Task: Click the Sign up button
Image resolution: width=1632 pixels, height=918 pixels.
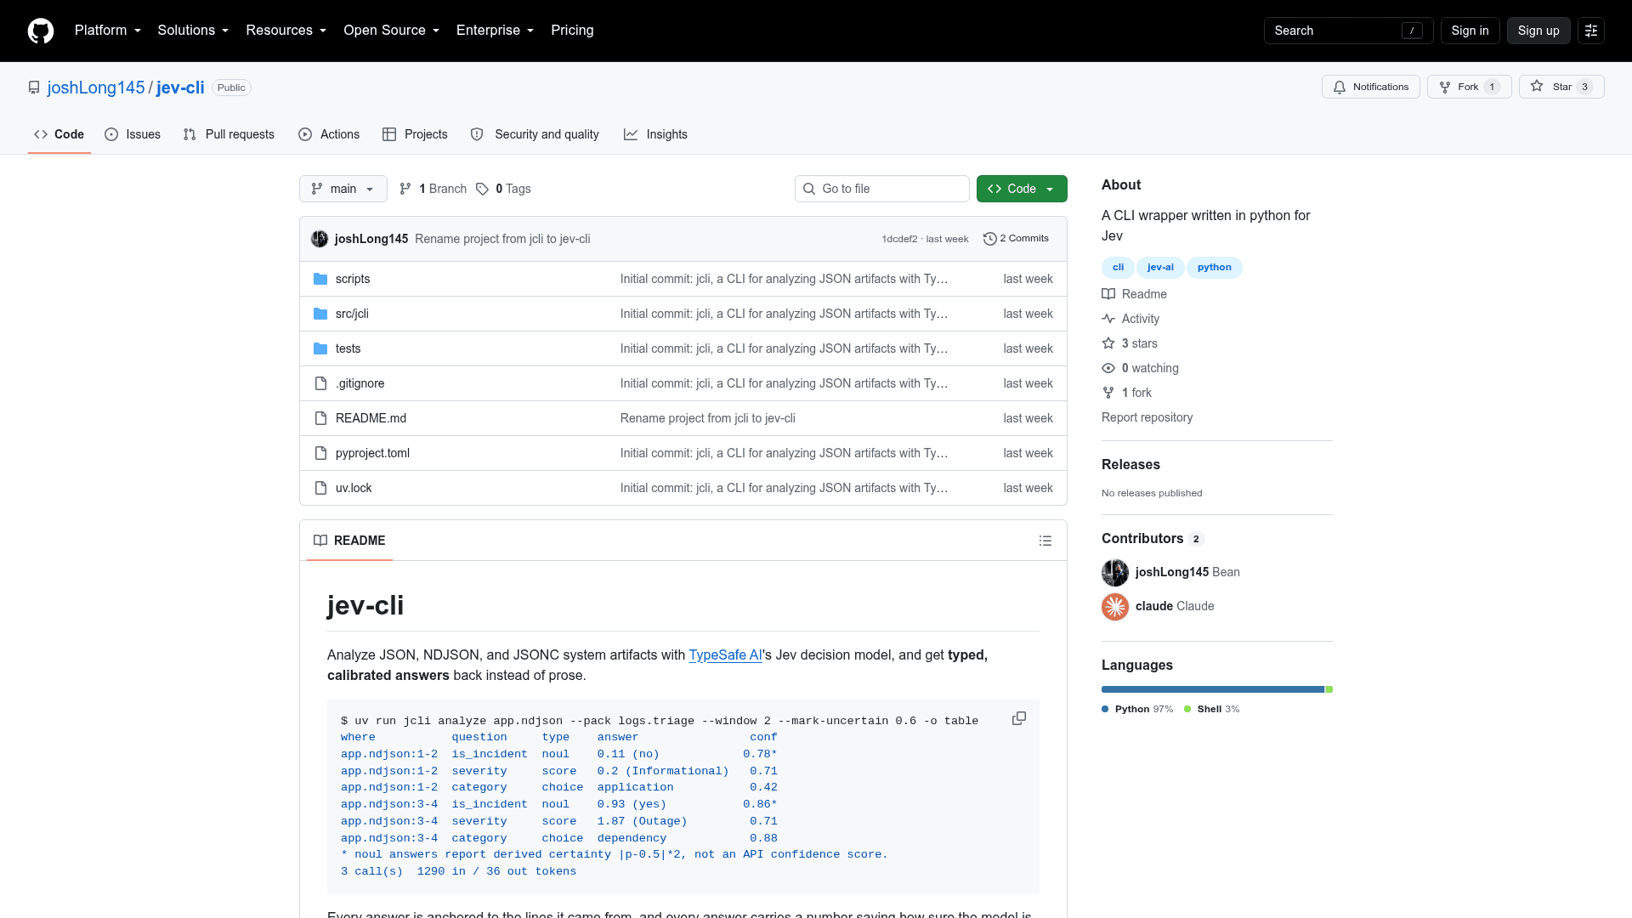Action: 1538,31
